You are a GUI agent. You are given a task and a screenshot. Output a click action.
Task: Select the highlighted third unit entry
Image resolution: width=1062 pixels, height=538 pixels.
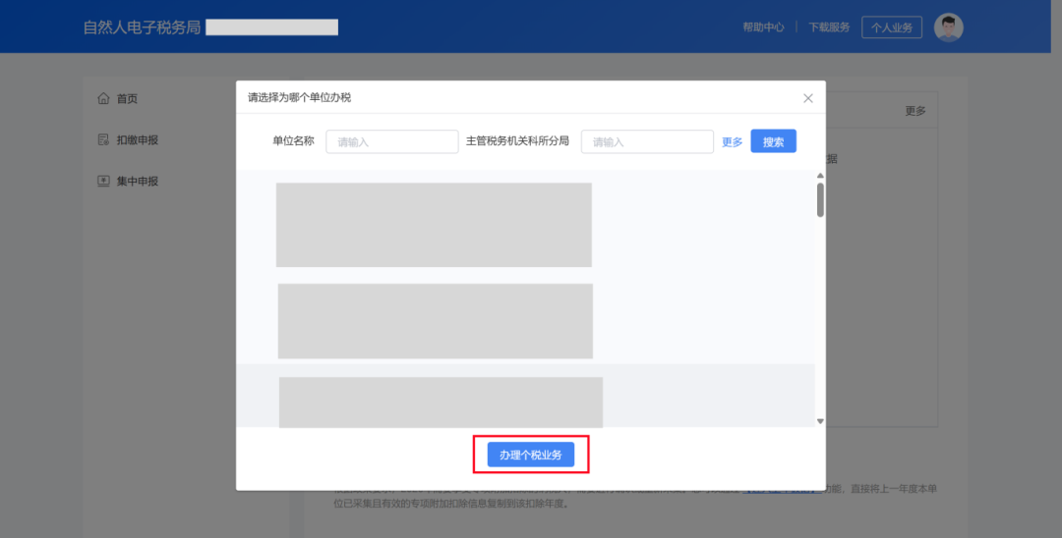[441, 401]
